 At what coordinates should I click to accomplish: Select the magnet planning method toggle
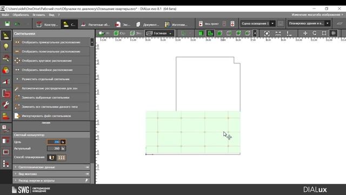tap(52, 158)
